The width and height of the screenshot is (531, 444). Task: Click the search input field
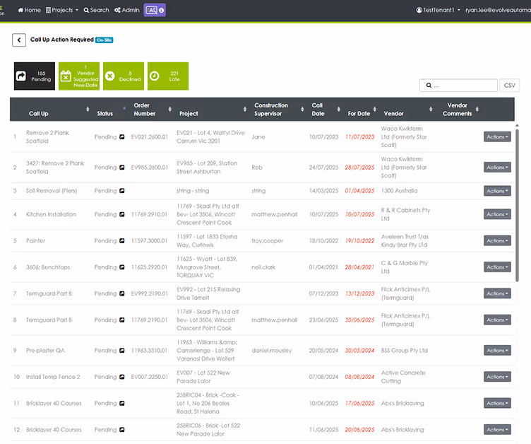pyautogui.click(x=458, y=86)
